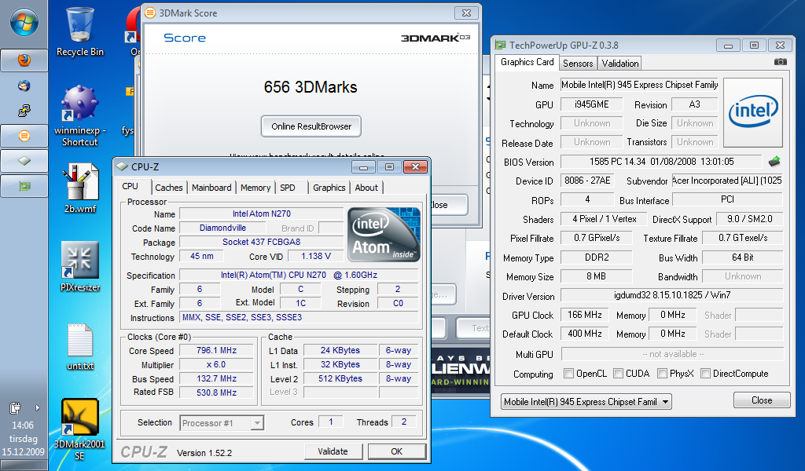The width and height of the screenshot is (805, 471).
Task: Switch to the Sensors tab in GPU-Z
Action: 578,64
